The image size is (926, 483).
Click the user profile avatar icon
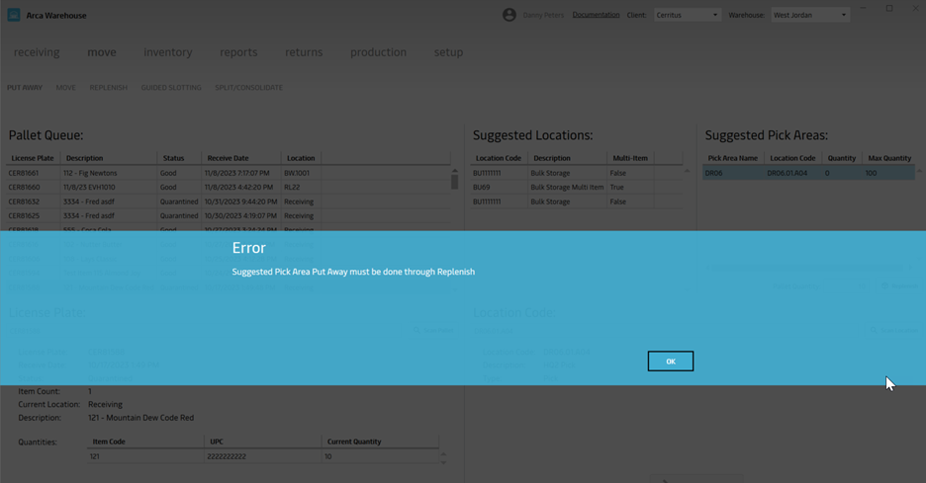pos(509,15)
